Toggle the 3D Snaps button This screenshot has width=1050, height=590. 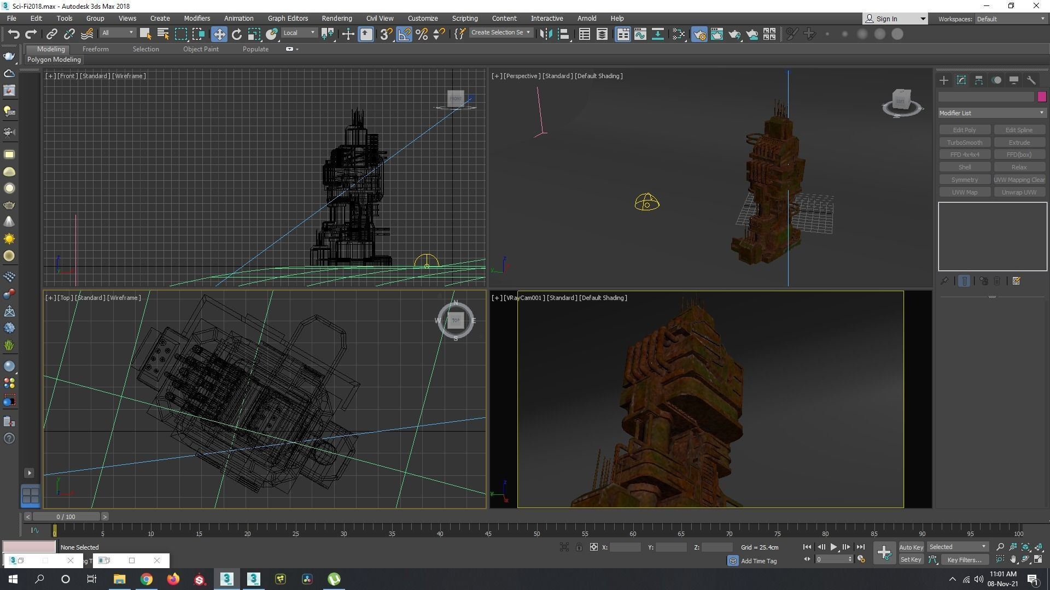[386, 34]
